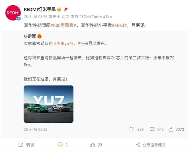The image size is (189, 152).
Task: Open the @雷军 user mention
Action: click(x=30, y=36)
